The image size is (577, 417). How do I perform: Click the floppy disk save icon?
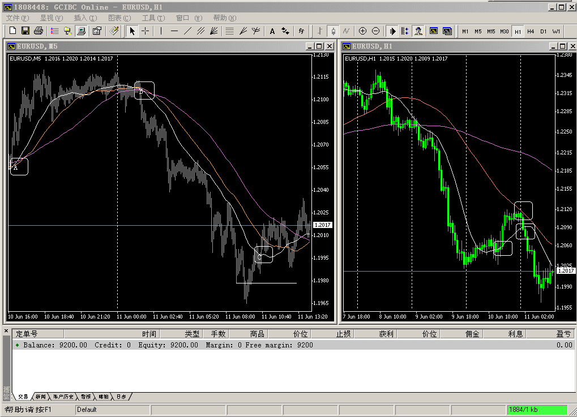point(25,31)
